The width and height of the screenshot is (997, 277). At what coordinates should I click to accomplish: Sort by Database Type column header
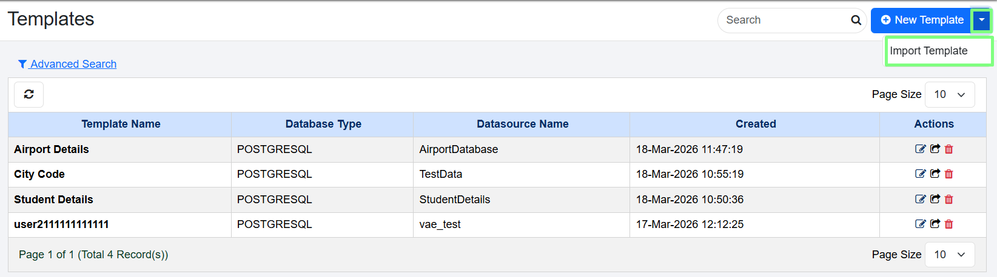(x=323, y=124)
